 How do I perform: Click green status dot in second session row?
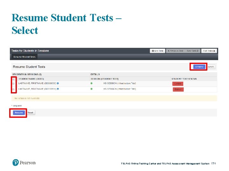tap(92, 89)
